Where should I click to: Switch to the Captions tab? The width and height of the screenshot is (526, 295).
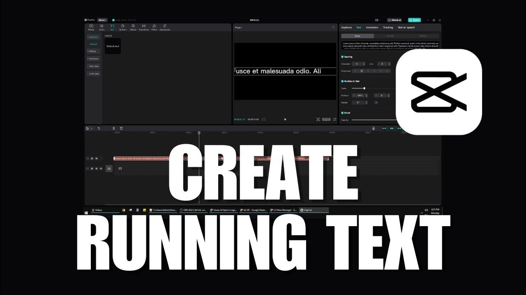[346, 27]
